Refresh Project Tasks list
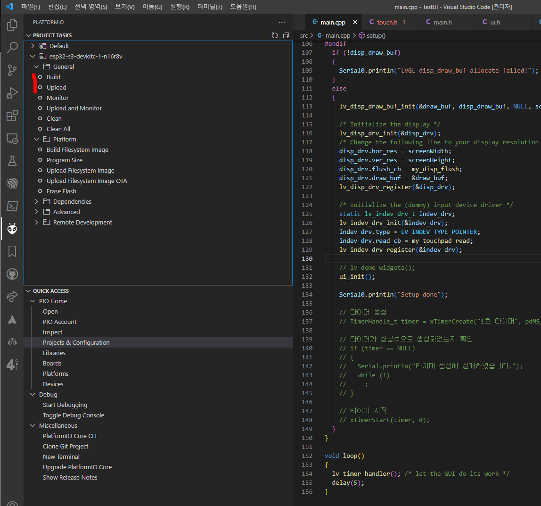541x506 pixels. (275, 35)
